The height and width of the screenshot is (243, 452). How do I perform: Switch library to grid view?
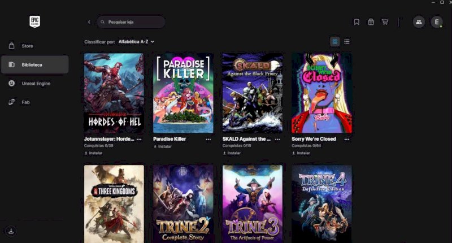point(335,41)
